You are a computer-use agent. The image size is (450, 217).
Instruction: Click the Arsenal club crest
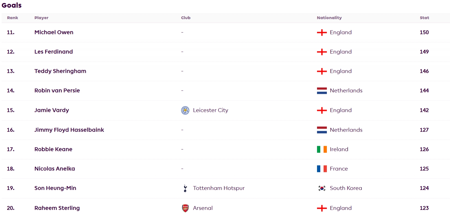click(185, 208)
